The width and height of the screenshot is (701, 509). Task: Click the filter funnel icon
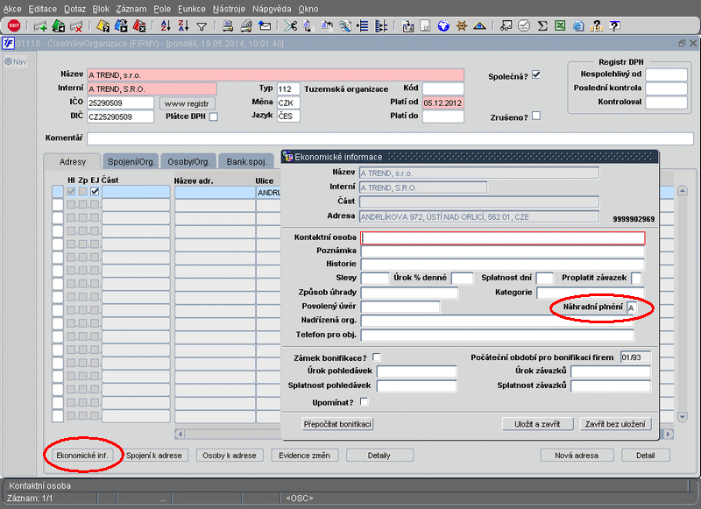click(202, 26)
